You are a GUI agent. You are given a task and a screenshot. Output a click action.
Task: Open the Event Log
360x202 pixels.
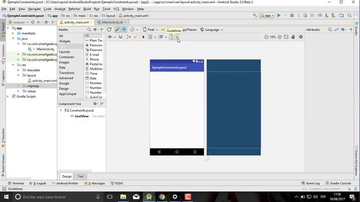pyautogui.click(x=310, y=183)
